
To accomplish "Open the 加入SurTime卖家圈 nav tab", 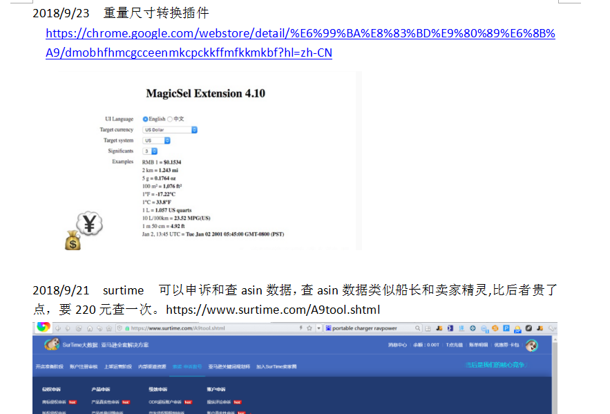I will click(x=276, y=366).
